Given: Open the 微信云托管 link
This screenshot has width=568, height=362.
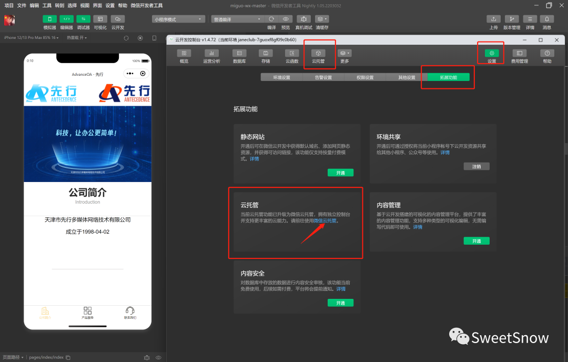Looking at the screenshot, I should (x=325, y=220).
